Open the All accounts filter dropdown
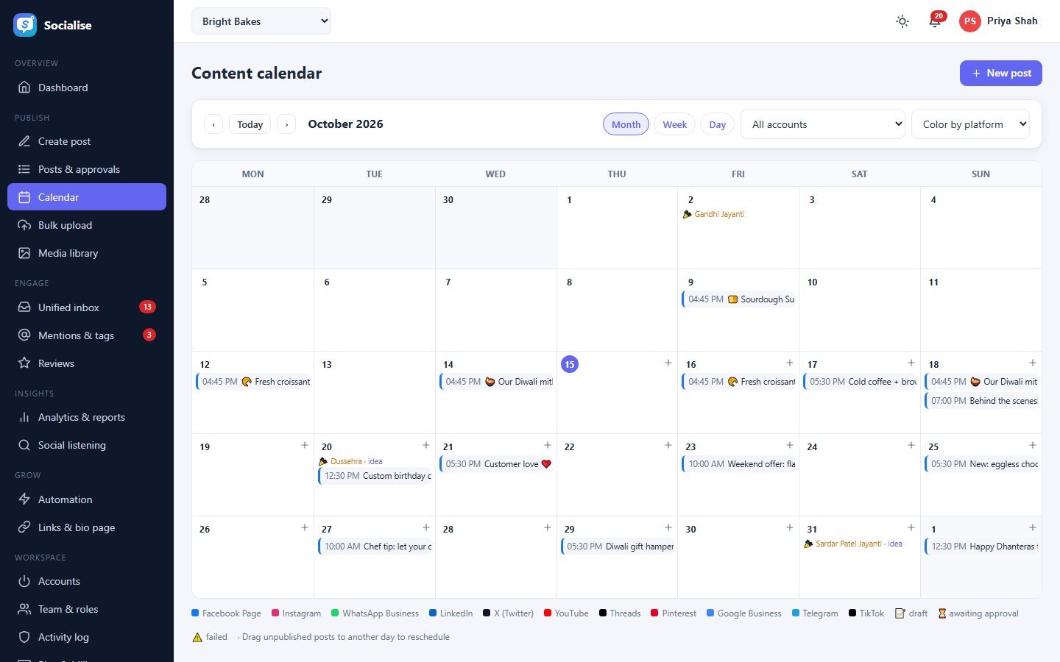Screen dimensions: 1060x662 click(x=823, y=124)
